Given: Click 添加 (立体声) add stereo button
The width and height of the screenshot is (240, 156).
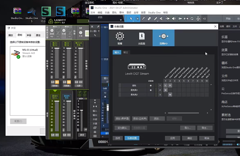Looking at the screenshot, I should click(139, 118).
